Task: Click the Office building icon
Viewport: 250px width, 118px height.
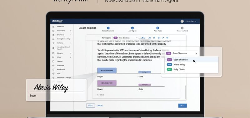Action: [53, 57]
